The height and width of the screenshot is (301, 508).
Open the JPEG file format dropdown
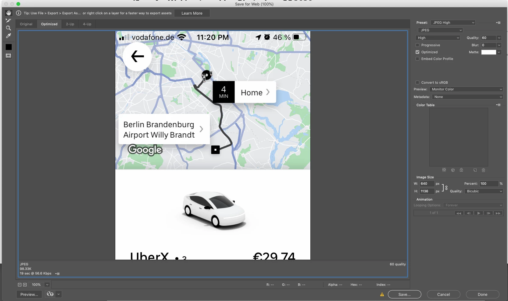(x=440, y=30)
